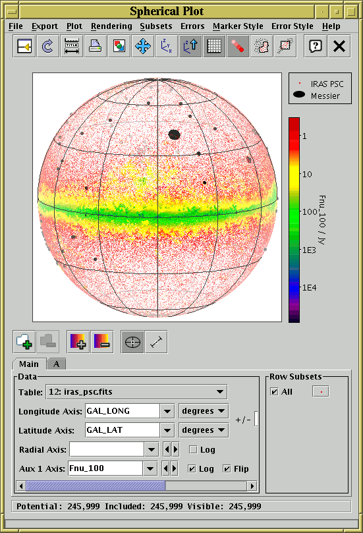Click the rescale axes blue arrows icon
This screenshot has height=533, width=363.
click(x=143, y=46)
